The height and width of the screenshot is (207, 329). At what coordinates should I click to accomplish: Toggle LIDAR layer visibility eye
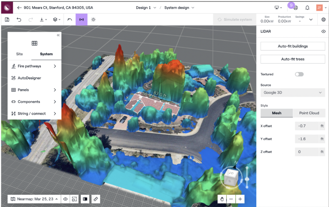[324, 31]
